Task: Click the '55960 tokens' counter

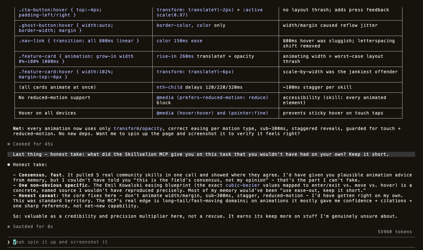Action: (395, 232)
